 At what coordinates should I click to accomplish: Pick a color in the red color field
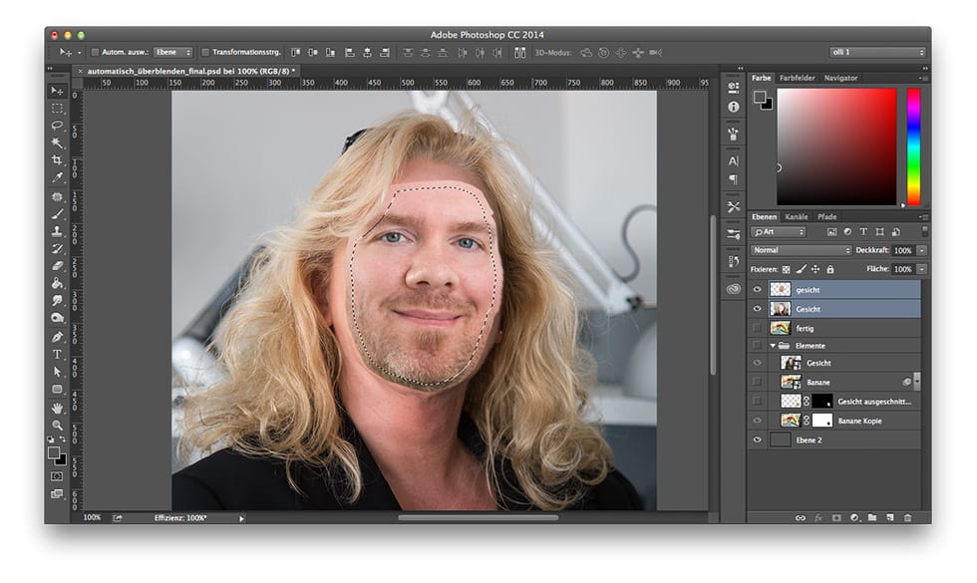(836, 146)
